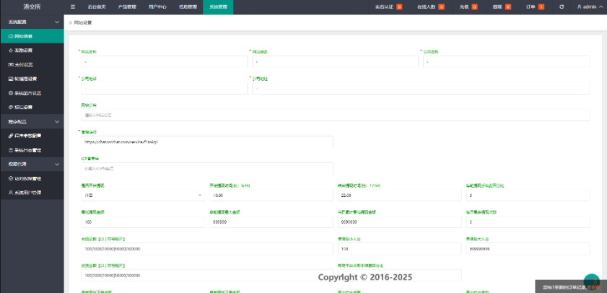Open 短信设置 in the sidebar
Viewport: 607px width, 293px height.
(x=32, y=108)
